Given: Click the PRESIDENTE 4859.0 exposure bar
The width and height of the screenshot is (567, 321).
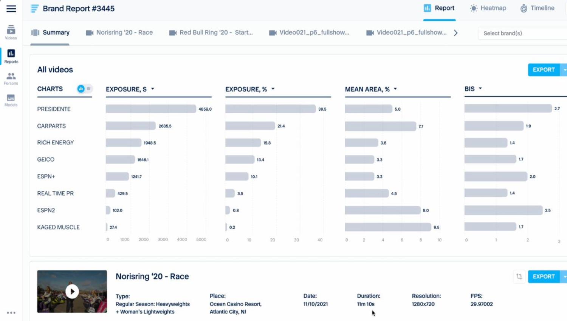Looking at the screenshot, I should [x=151, y=109].
